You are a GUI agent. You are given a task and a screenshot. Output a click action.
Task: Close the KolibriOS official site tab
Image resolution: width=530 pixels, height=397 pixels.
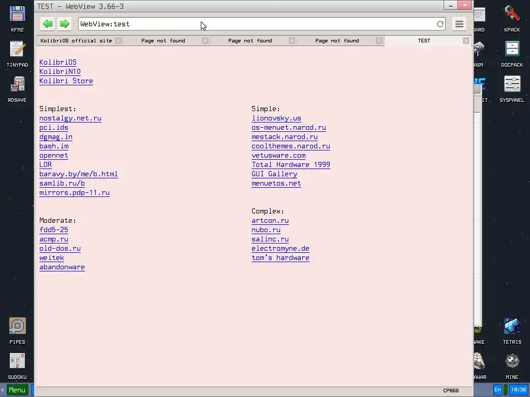point(118,40)
